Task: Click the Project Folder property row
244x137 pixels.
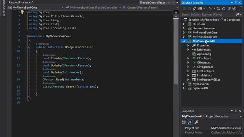Action: (212, 132)
